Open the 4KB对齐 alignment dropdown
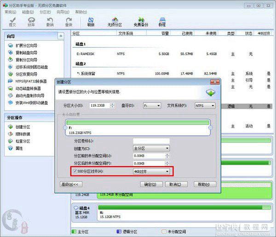The width and height of the screenshot is (276, 237). (x=151, y=171)
